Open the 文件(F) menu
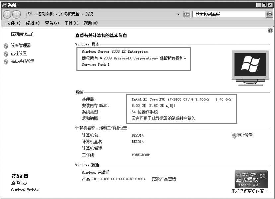The height and width of the screenshot is (199, 275). coord(14,23)
